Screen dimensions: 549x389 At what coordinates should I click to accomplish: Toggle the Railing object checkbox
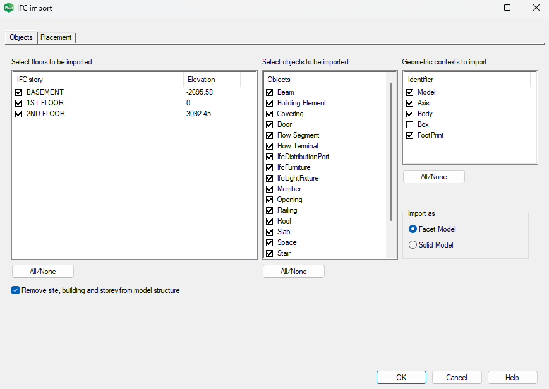pyautogui.click(x=270, y=210)
